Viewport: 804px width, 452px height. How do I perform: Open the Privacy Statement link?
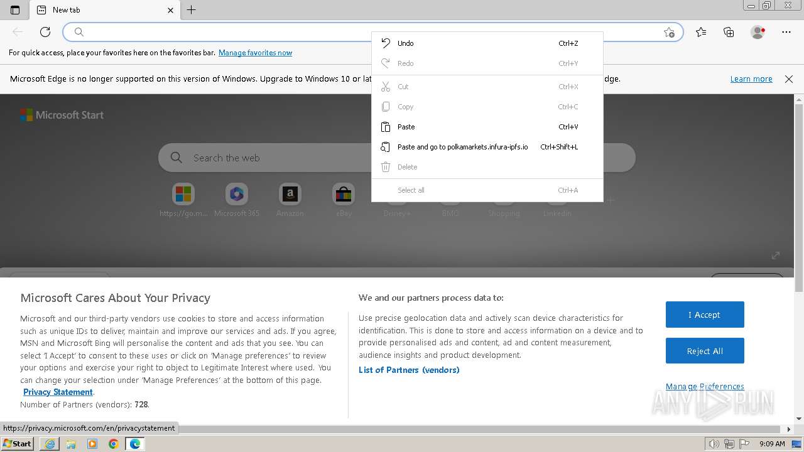tap(58, 392)
